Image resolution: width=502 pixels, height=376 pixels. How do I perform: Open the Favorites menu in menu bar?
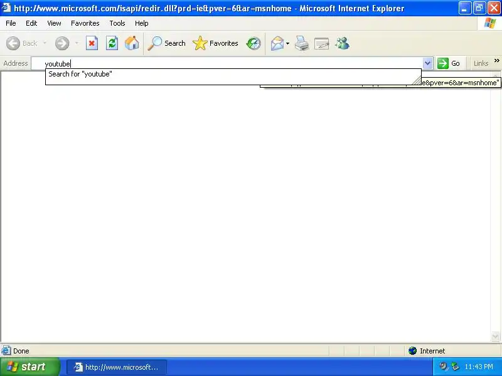point(85,23)
